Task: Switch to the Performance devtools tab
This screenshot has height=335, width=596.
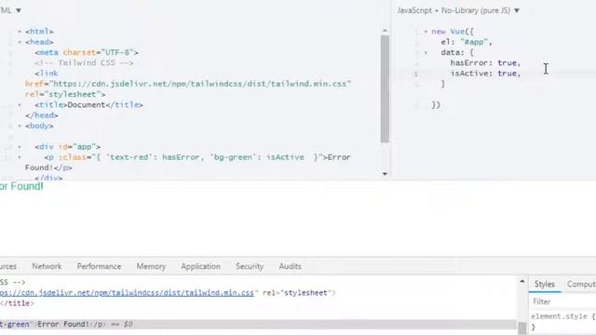Action: click(99, 266)
